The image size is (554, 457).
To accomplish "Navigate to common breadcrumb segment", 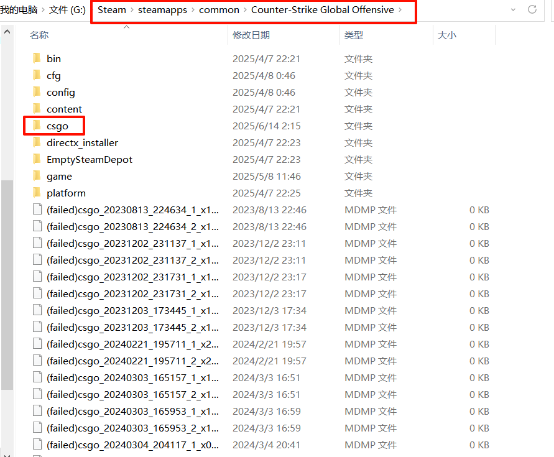I will [219, 10].
